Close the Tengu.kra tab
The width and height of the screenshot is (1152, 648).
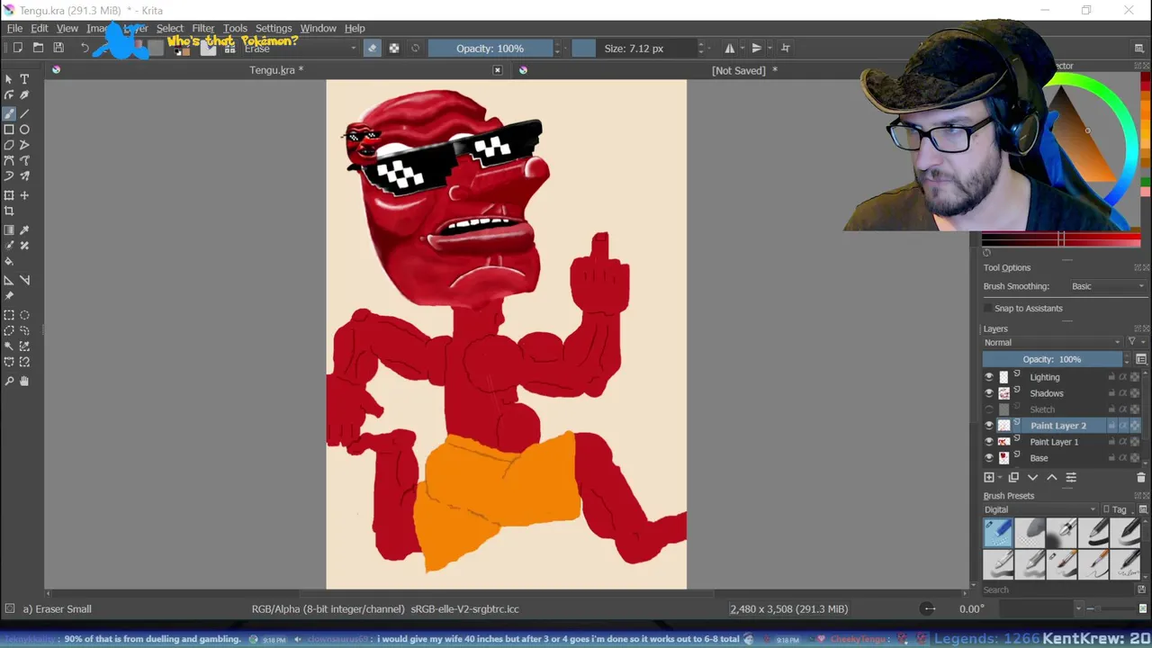point(497,70)
